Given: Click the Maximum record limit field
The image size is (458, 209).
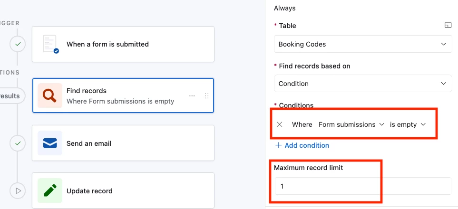Looking at the screenshot, I should click(x=362, y=186).
